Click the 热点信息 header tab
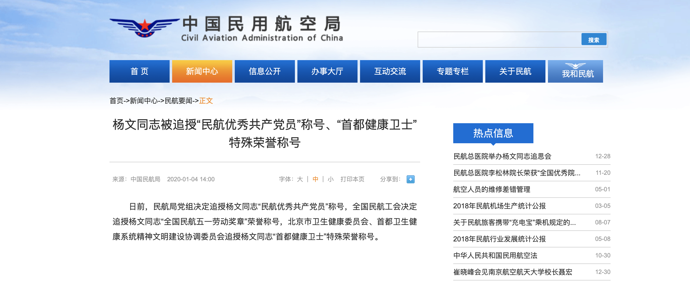The image size is (690, 293). click(x=493, y=133)
